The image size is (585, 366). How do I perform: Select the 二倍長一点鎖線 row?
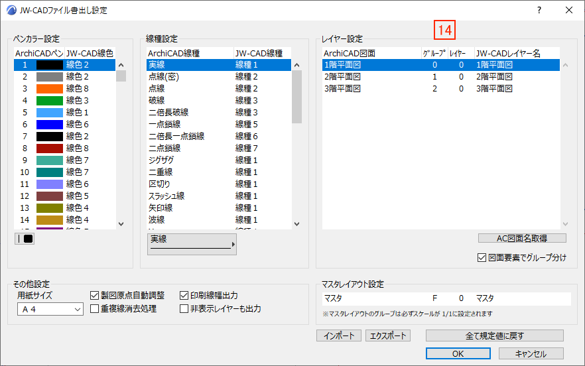point(219,137)
